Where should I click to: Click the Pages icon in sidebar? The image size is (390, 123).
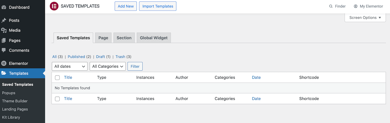click(4, 40)
